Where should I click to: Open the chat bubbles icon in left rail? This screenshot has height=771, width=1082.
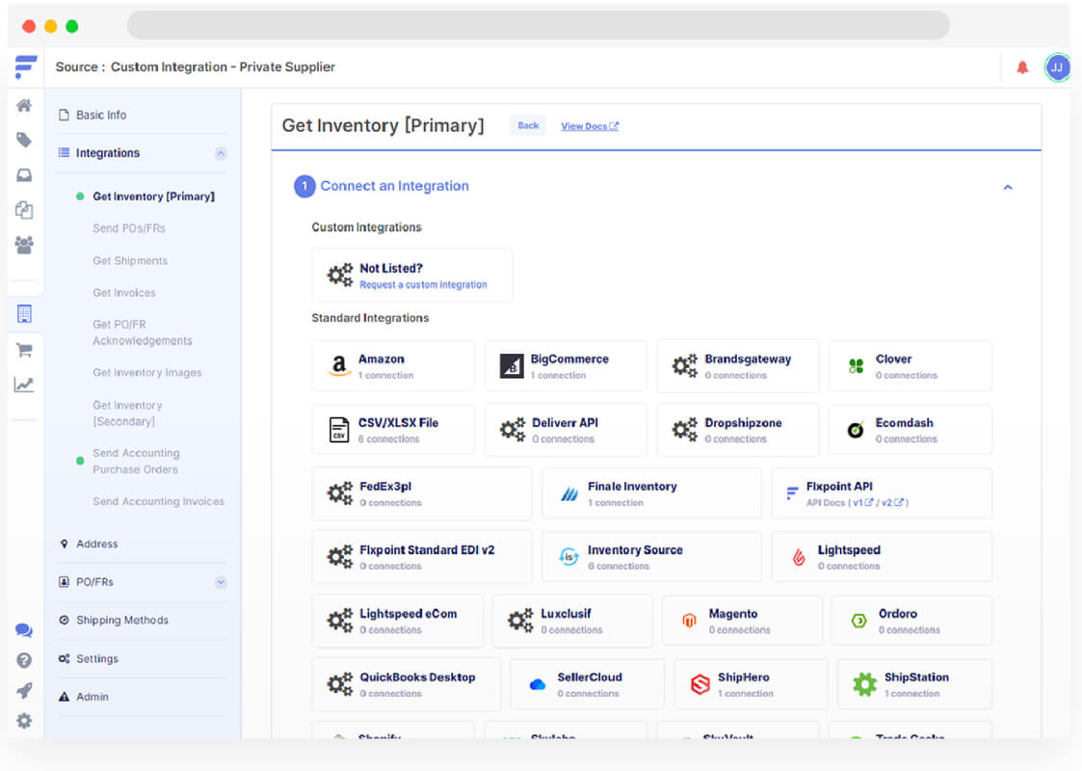[24, 630]
